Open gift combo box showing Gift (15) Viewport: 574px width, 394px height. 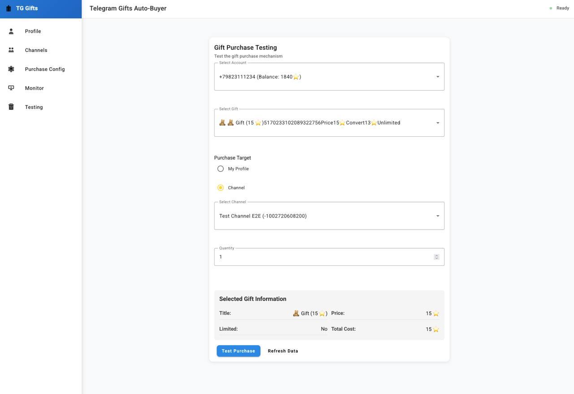pos(329,123)
